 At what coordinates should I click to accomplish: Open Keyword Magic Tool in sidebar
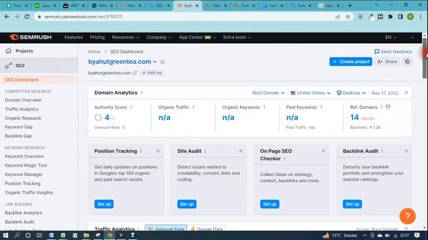pos(26,165)
